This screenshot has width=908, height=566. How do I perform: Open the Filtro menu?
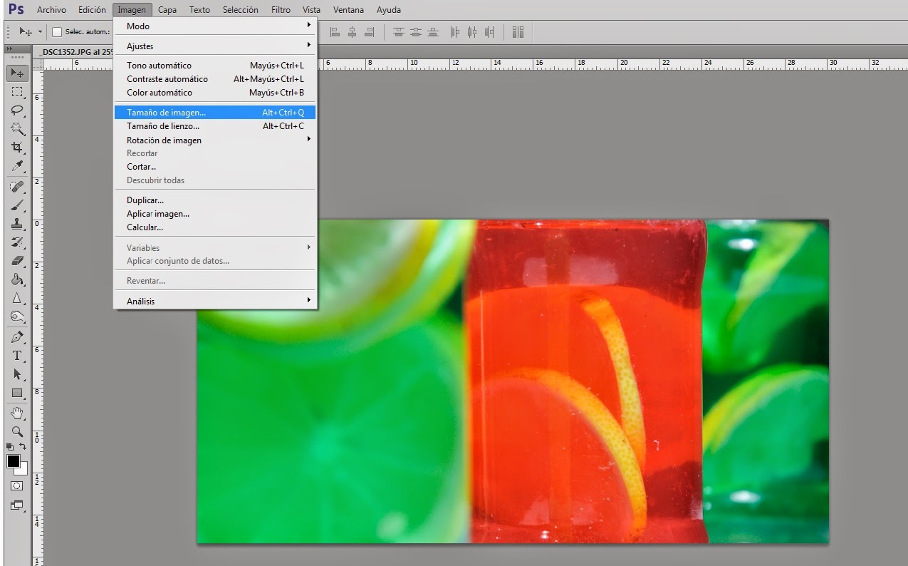coord(281,10)
